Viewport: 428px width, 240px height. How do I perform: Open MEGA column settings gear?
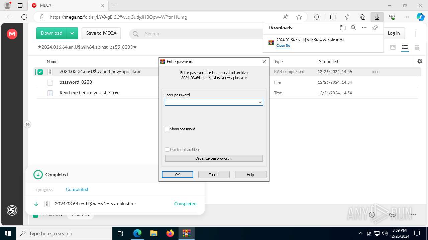click(420, 61)
